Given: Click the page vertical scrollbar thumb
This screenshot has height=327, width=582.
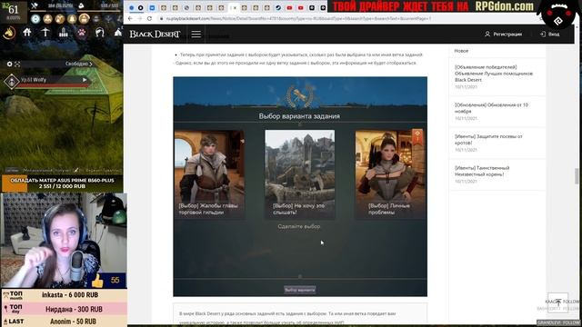Looking at the screenshot, I should click(577, 175).
